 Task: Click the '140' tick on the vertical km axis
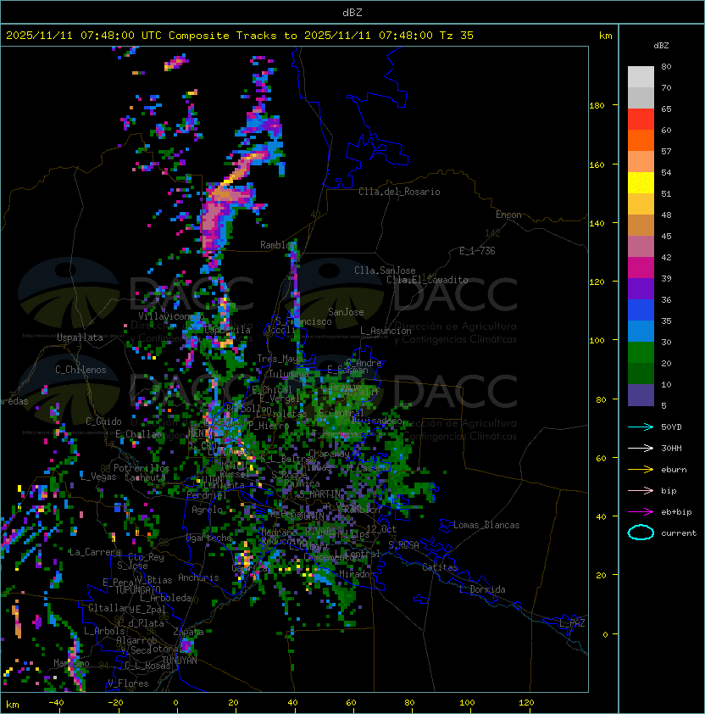click(x=597, y=223)
